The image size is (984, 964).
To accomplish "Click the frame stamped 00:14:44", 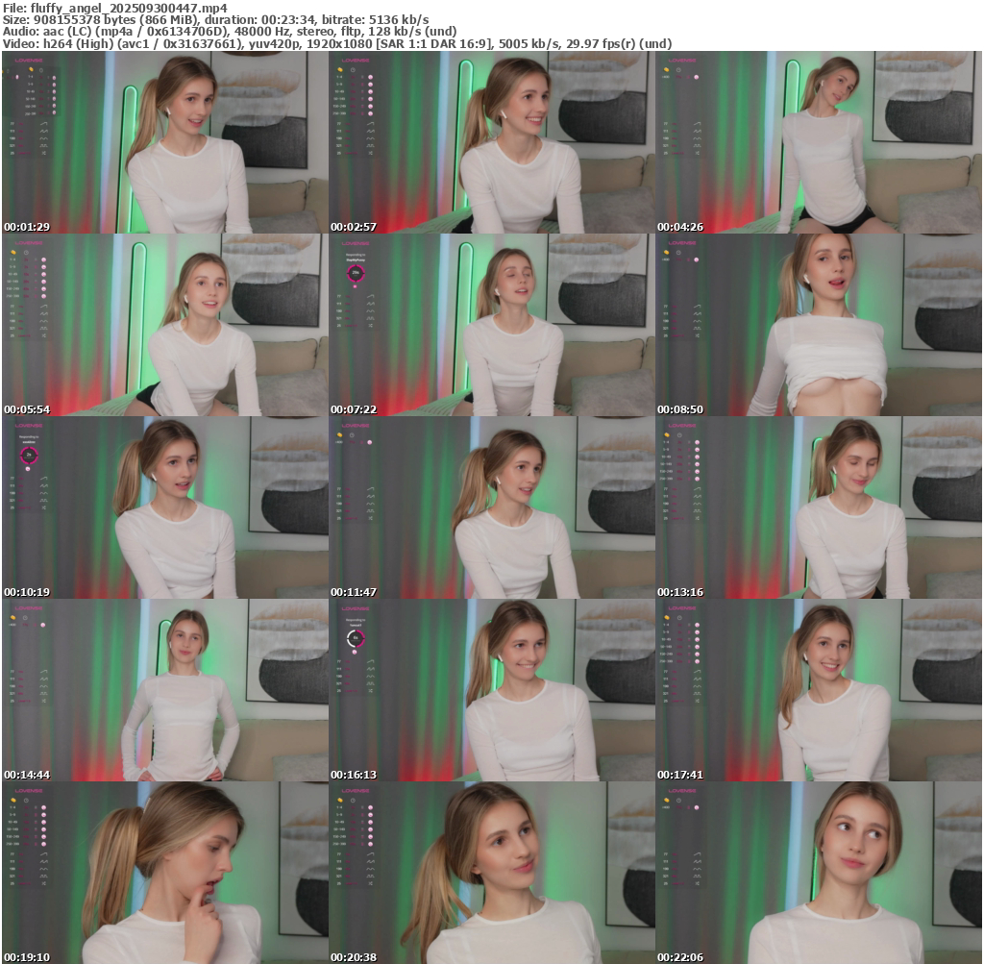I will [x=164, y=690].
